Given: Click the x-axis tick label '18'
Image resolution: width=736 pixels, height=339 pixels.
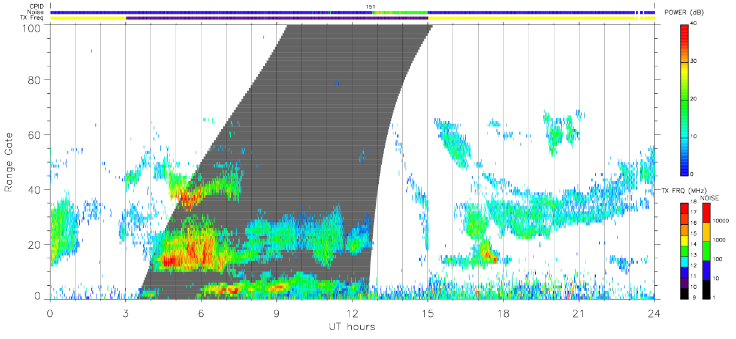Looking at the screenshot, I should point(503,313).
